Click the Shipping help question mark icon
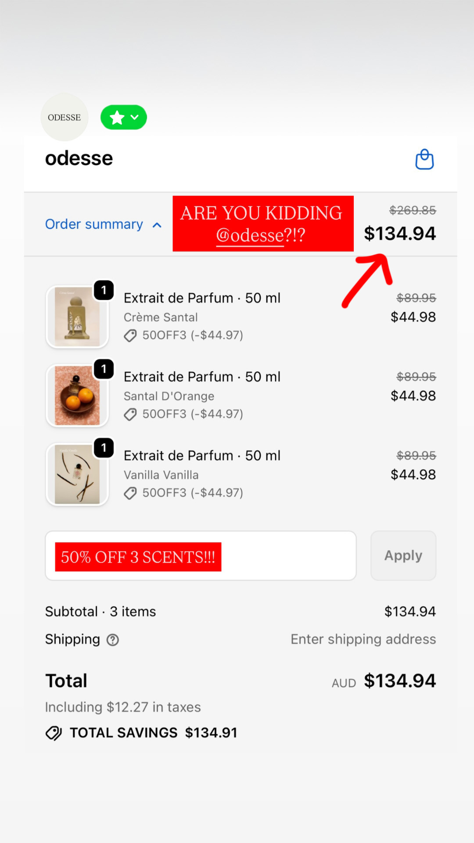Screen dimensions: 474x843 (113, 640)
